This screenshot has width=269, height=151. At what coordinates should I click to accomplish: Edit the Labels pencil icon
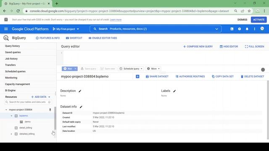174,91
